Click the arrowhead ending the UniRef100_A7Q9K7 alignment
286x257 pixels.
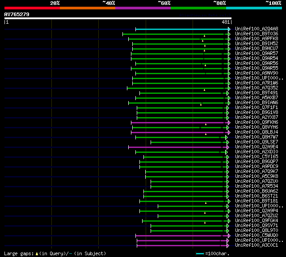coord(228,172)
